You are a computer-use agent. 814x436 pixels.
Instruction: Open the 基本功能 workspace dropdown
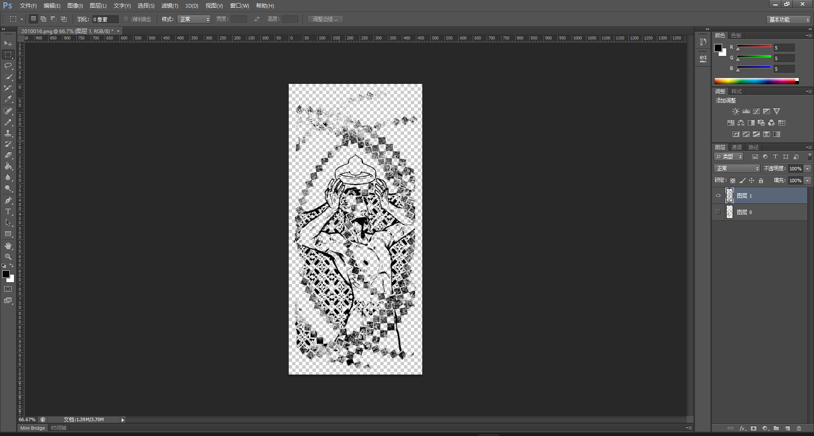[x=789, y=19]
